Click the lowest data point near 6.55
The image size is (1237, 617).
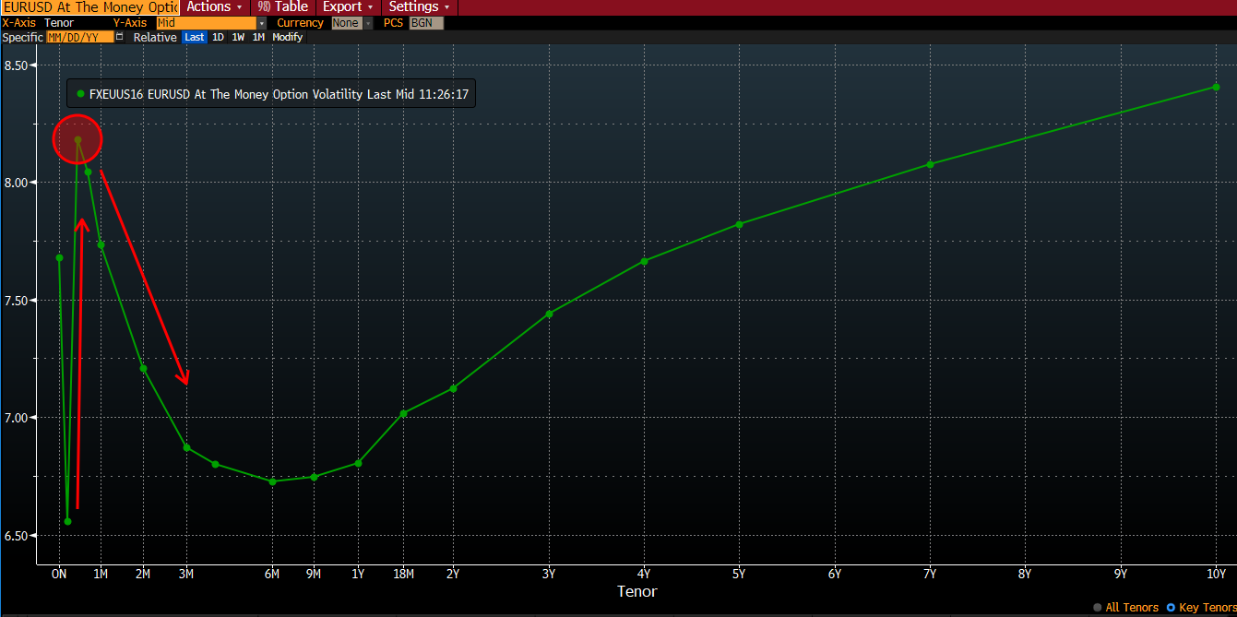click(67, 521)
